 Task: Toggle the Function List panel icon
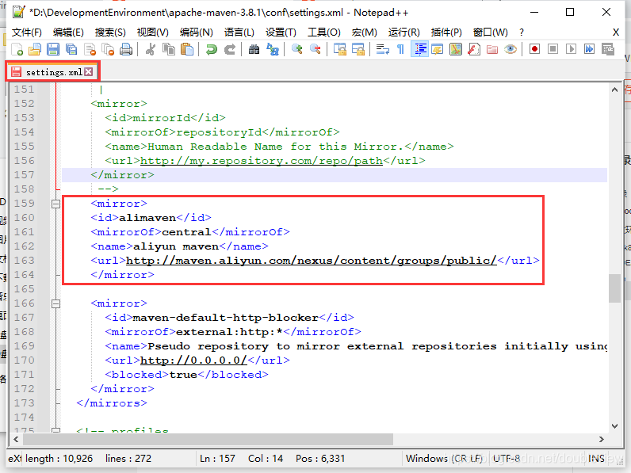pyautogui.click(x=474, y=49)
